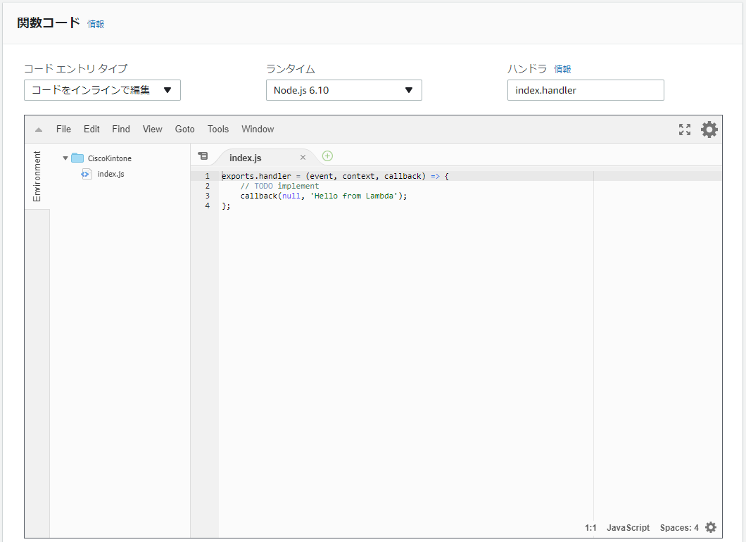Click line number 3 in gutter
746x542 pixels.
click(208, 196)
